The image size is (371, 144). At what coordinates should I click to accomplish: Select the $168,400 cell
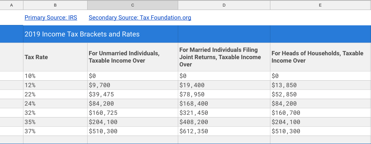(x=224, y=104)
